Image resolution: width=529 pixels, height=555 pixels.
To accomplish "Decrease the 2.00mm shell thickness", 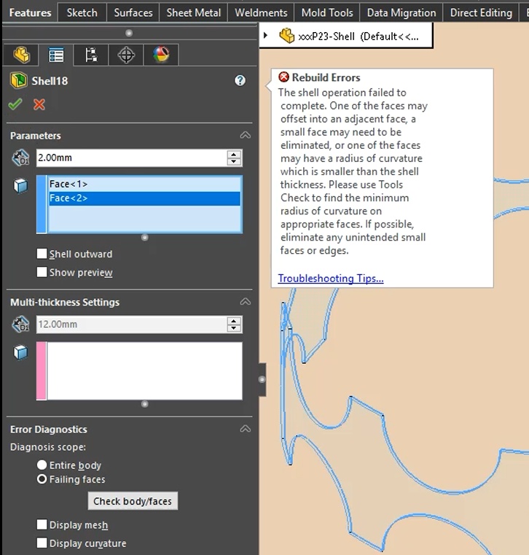I will [234, 161].
